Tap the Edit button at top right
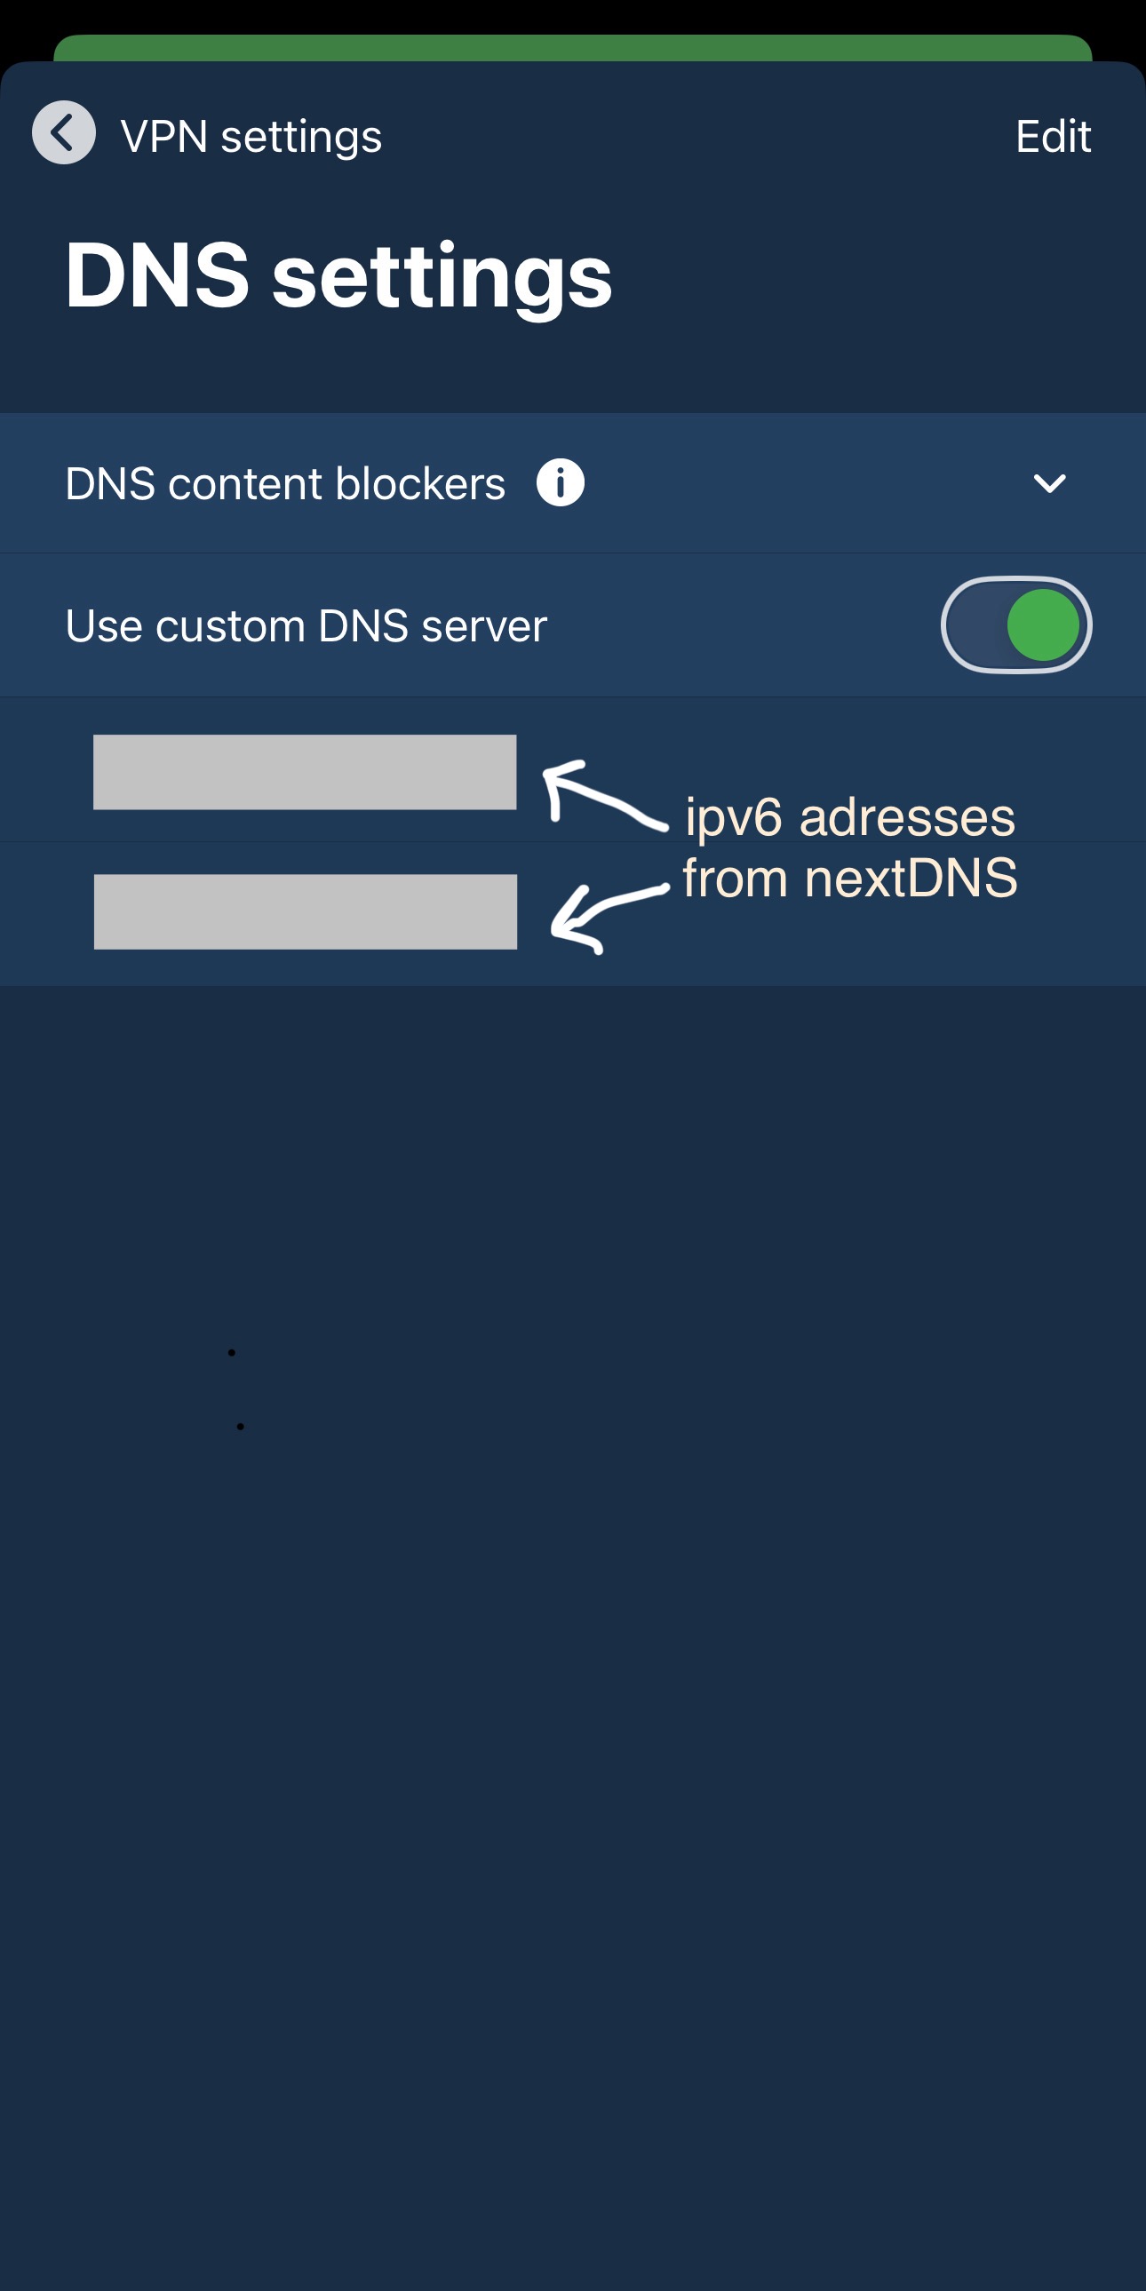The height and width of the screenshot is (2291, 1146). pyautogui.click(x=1054, y=136)
